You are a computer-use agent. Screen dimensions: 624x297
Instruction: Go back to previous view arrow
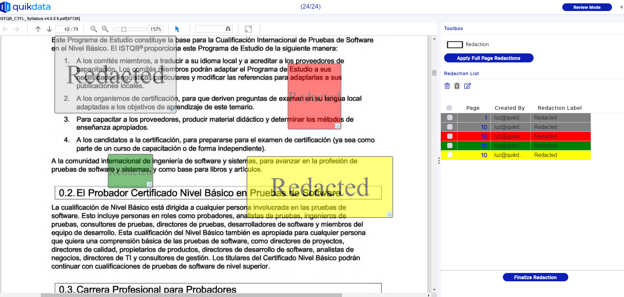pos(5,29)
